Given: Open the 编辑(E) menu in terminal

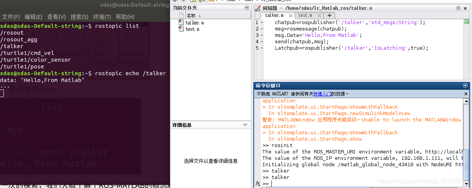Looking at the screenshot, I should click(x=34, y=17).
